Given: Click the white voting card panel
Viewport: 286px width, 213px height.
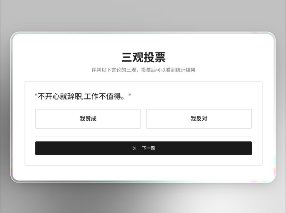Looking at the screenshot, I should (143, 161).
